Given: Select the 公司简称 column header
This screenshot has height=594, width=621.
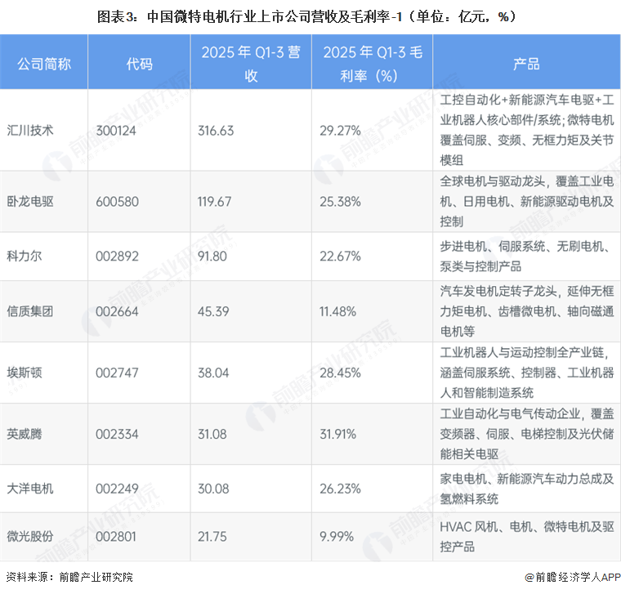Looking at the screenshot, I should tap(44, 64).
